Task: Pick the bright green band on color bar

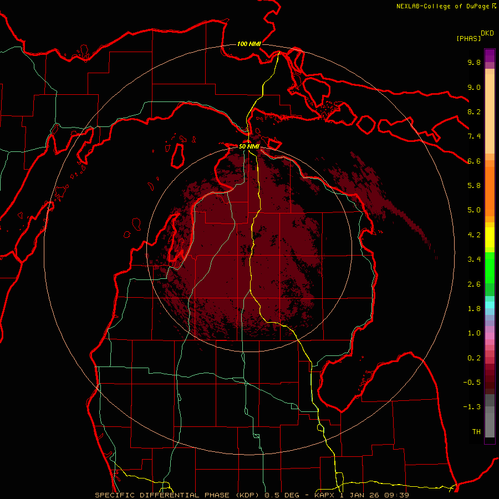Action: coord(490,268)
